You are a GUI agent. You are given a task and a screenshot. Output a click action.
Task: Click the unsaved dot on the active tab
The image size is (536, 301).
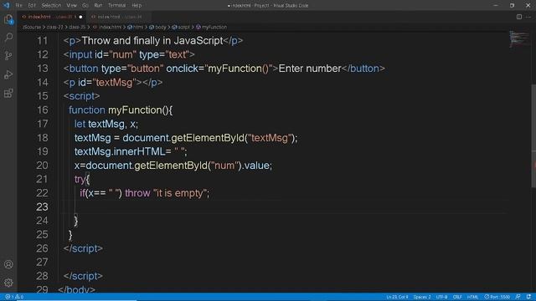[80, 17]
